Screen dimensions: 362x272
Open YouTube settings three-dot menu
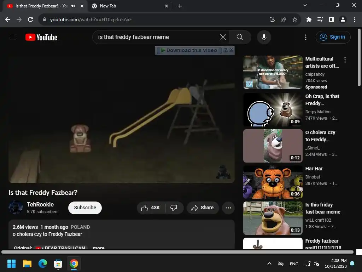click(x=306, y=37)
